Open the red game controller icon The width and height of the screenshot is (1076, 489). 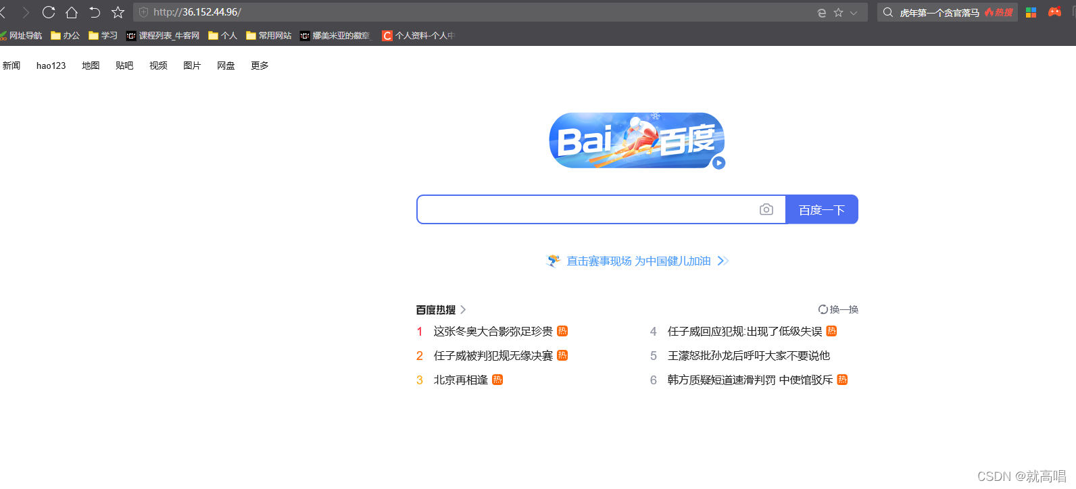click(x=1054, y=12)
